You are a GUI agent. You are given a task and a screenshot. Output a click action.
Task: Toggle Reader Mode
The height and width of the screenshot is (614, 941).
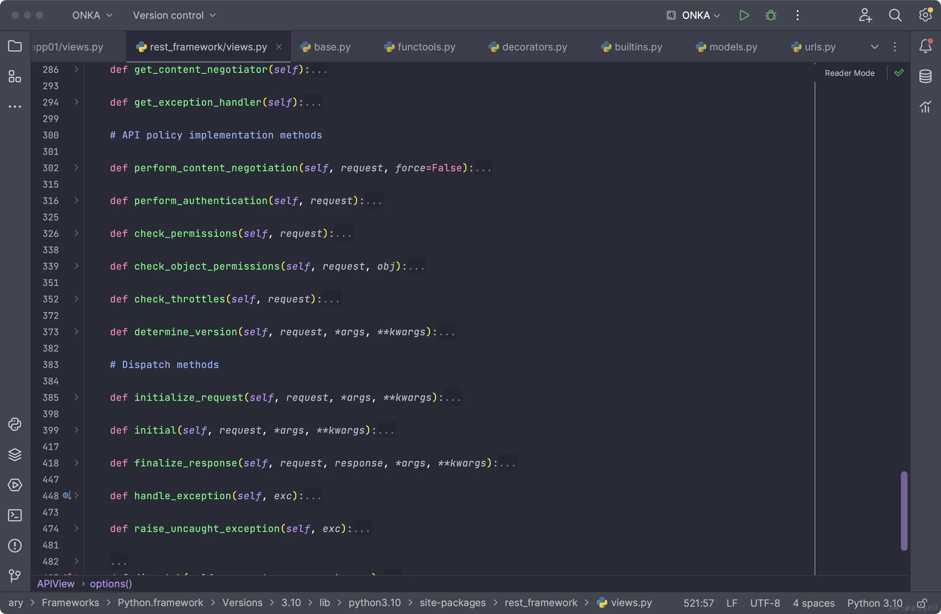(849, 73)
